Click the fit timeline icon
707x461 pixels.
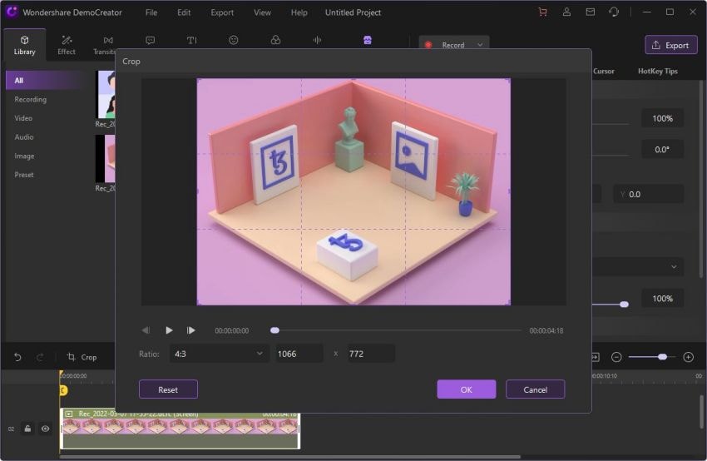[596, 357]
